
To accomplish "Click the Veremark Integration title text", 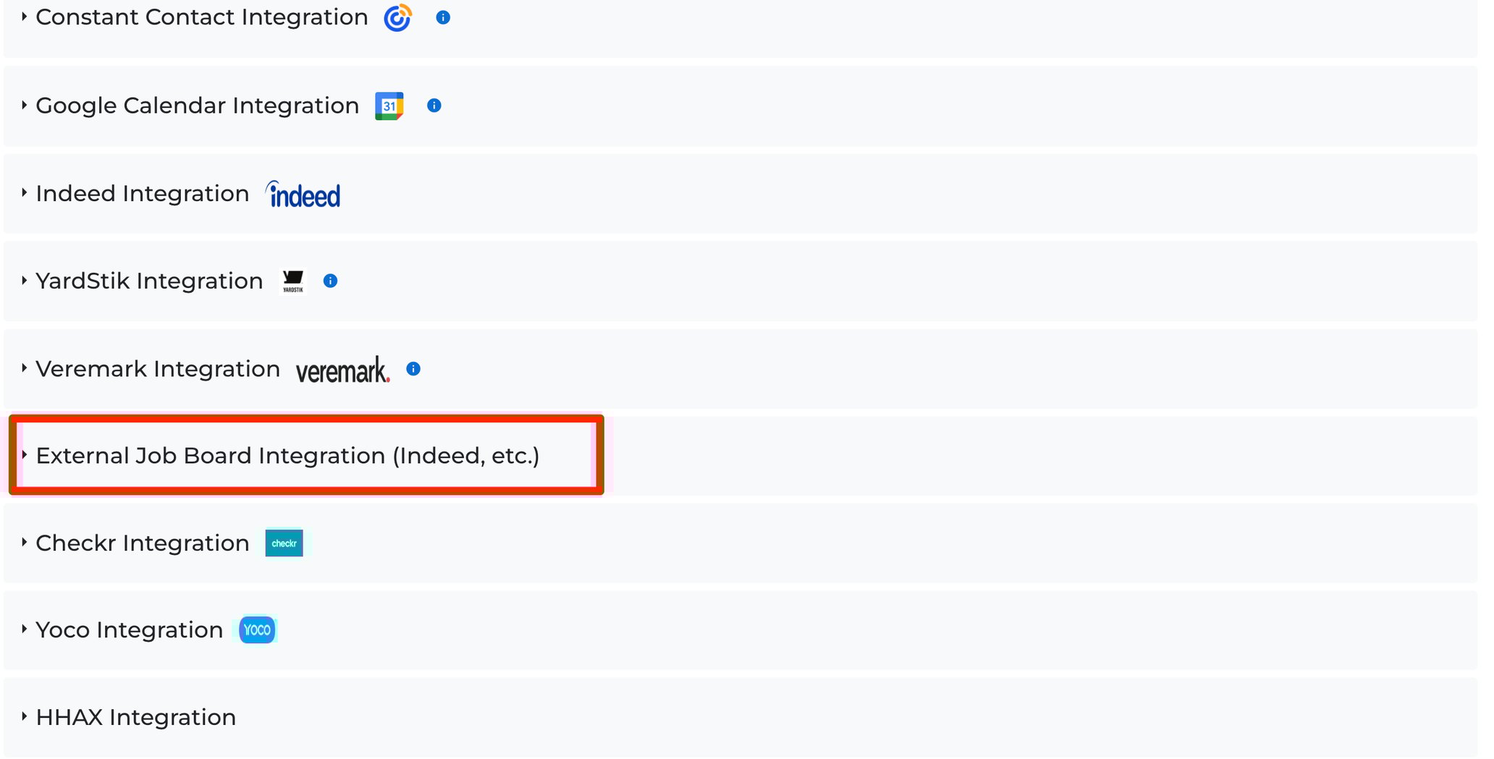I will 158,369.
